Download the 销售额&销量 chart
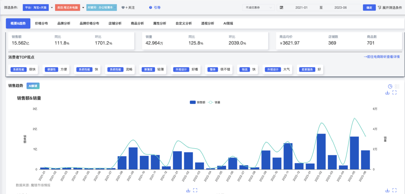The image size is (405, 194). (x=387, y=92)
